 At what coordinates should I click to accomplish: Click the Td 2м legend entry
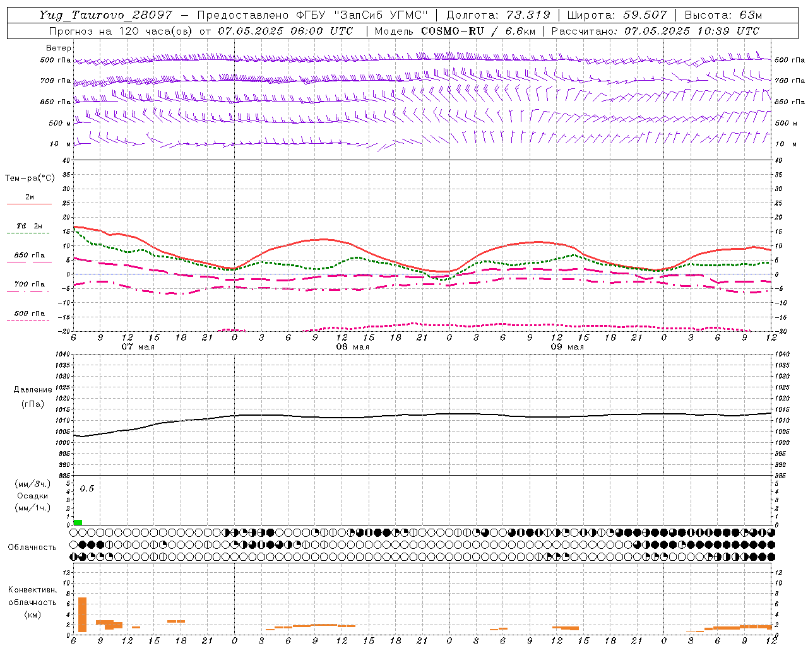click(x=29, y=226)
